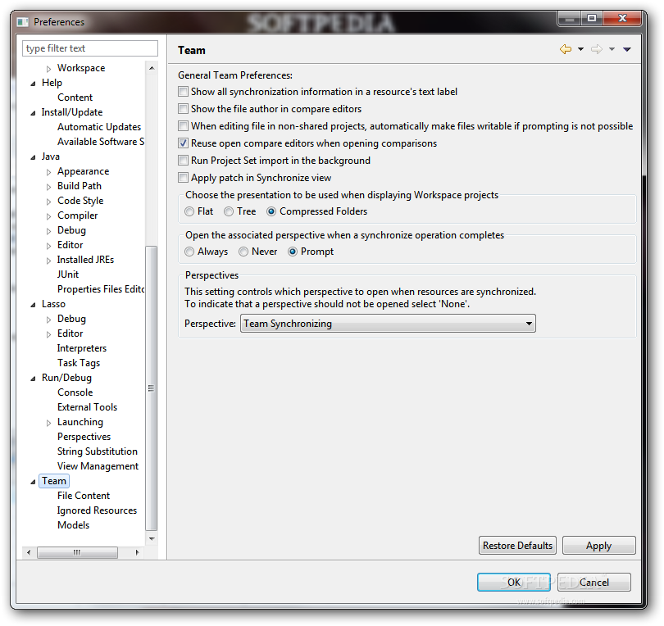The image size is (664, 626).
Task: Open the Perspective combo box
Action: [388, 324]
